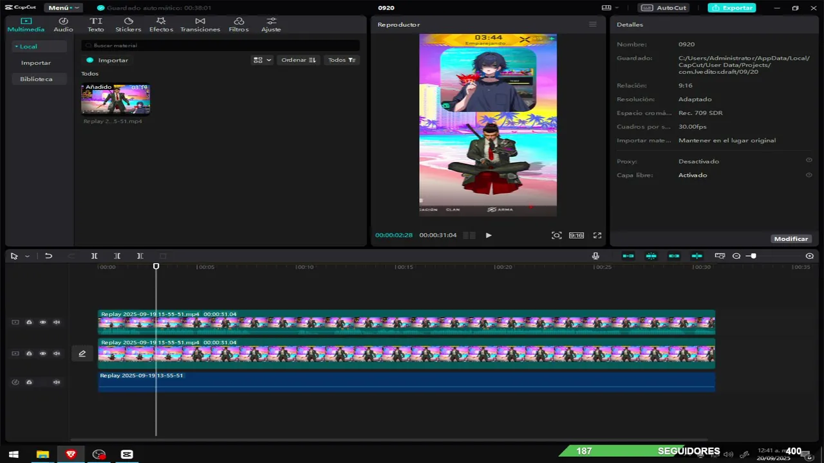
Task: Select Biblioteca in the left sidebar
Action: pyautogui.click(x=36, y=78)
